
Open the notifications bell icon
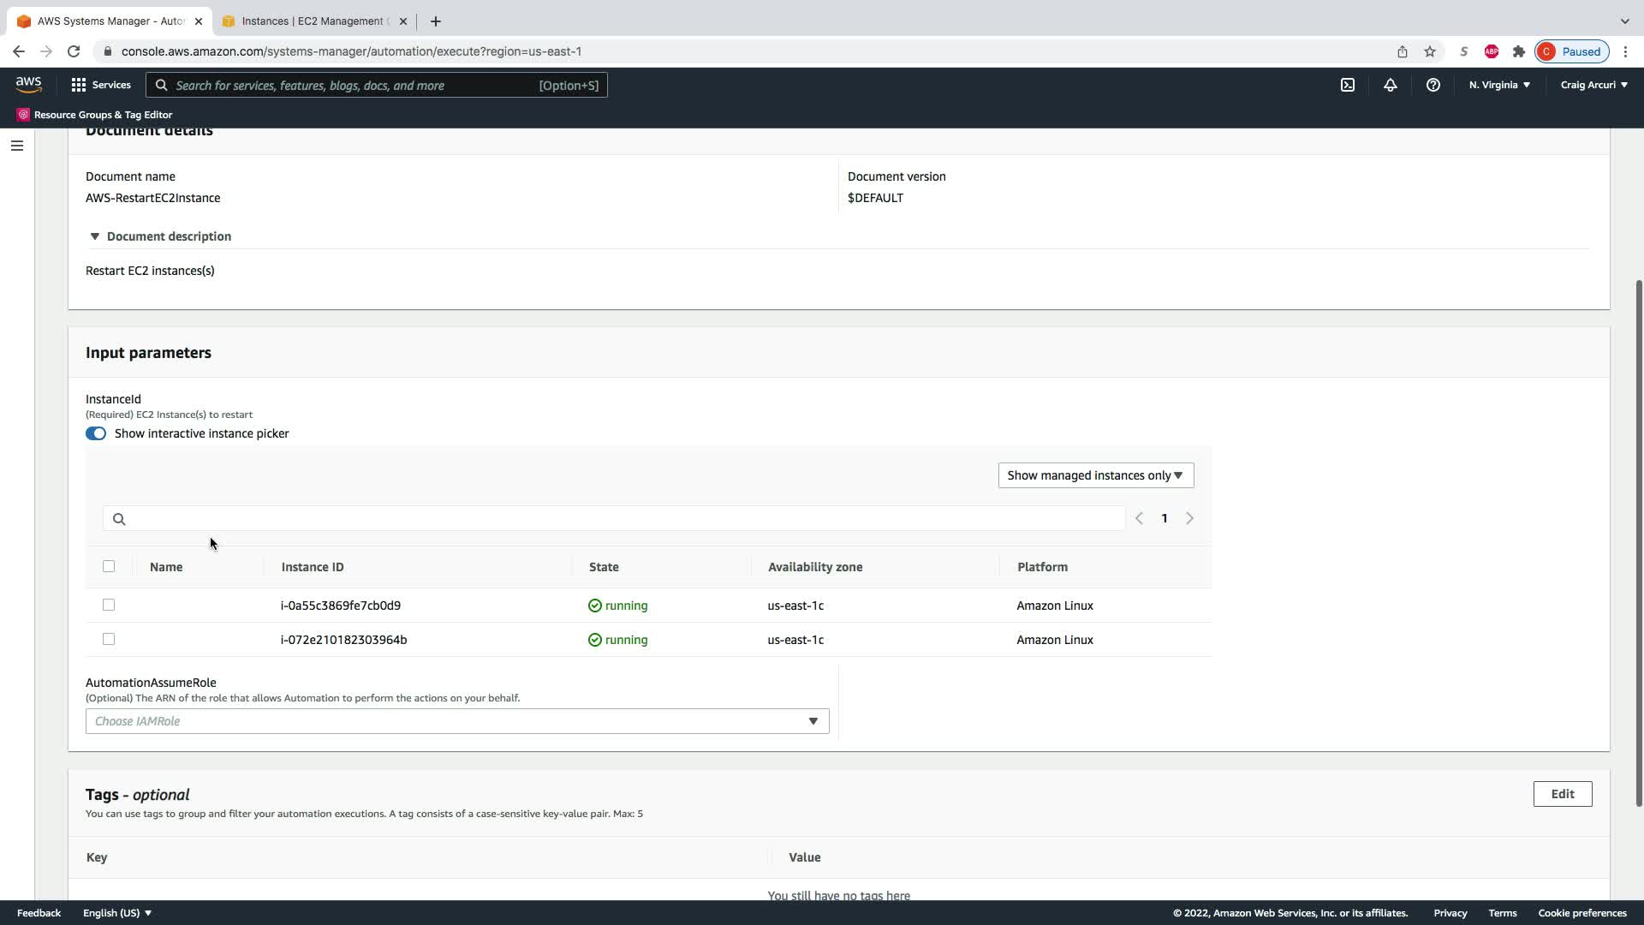point(1391,85)
